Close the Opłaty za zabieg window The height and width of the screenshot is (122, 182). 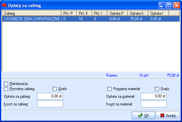tap(177, 5)
